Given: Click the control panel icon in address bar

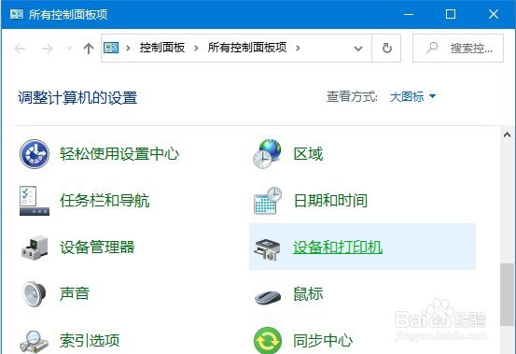Looking at the screenshot, I should pyautogui.click(x=111, y=48).
